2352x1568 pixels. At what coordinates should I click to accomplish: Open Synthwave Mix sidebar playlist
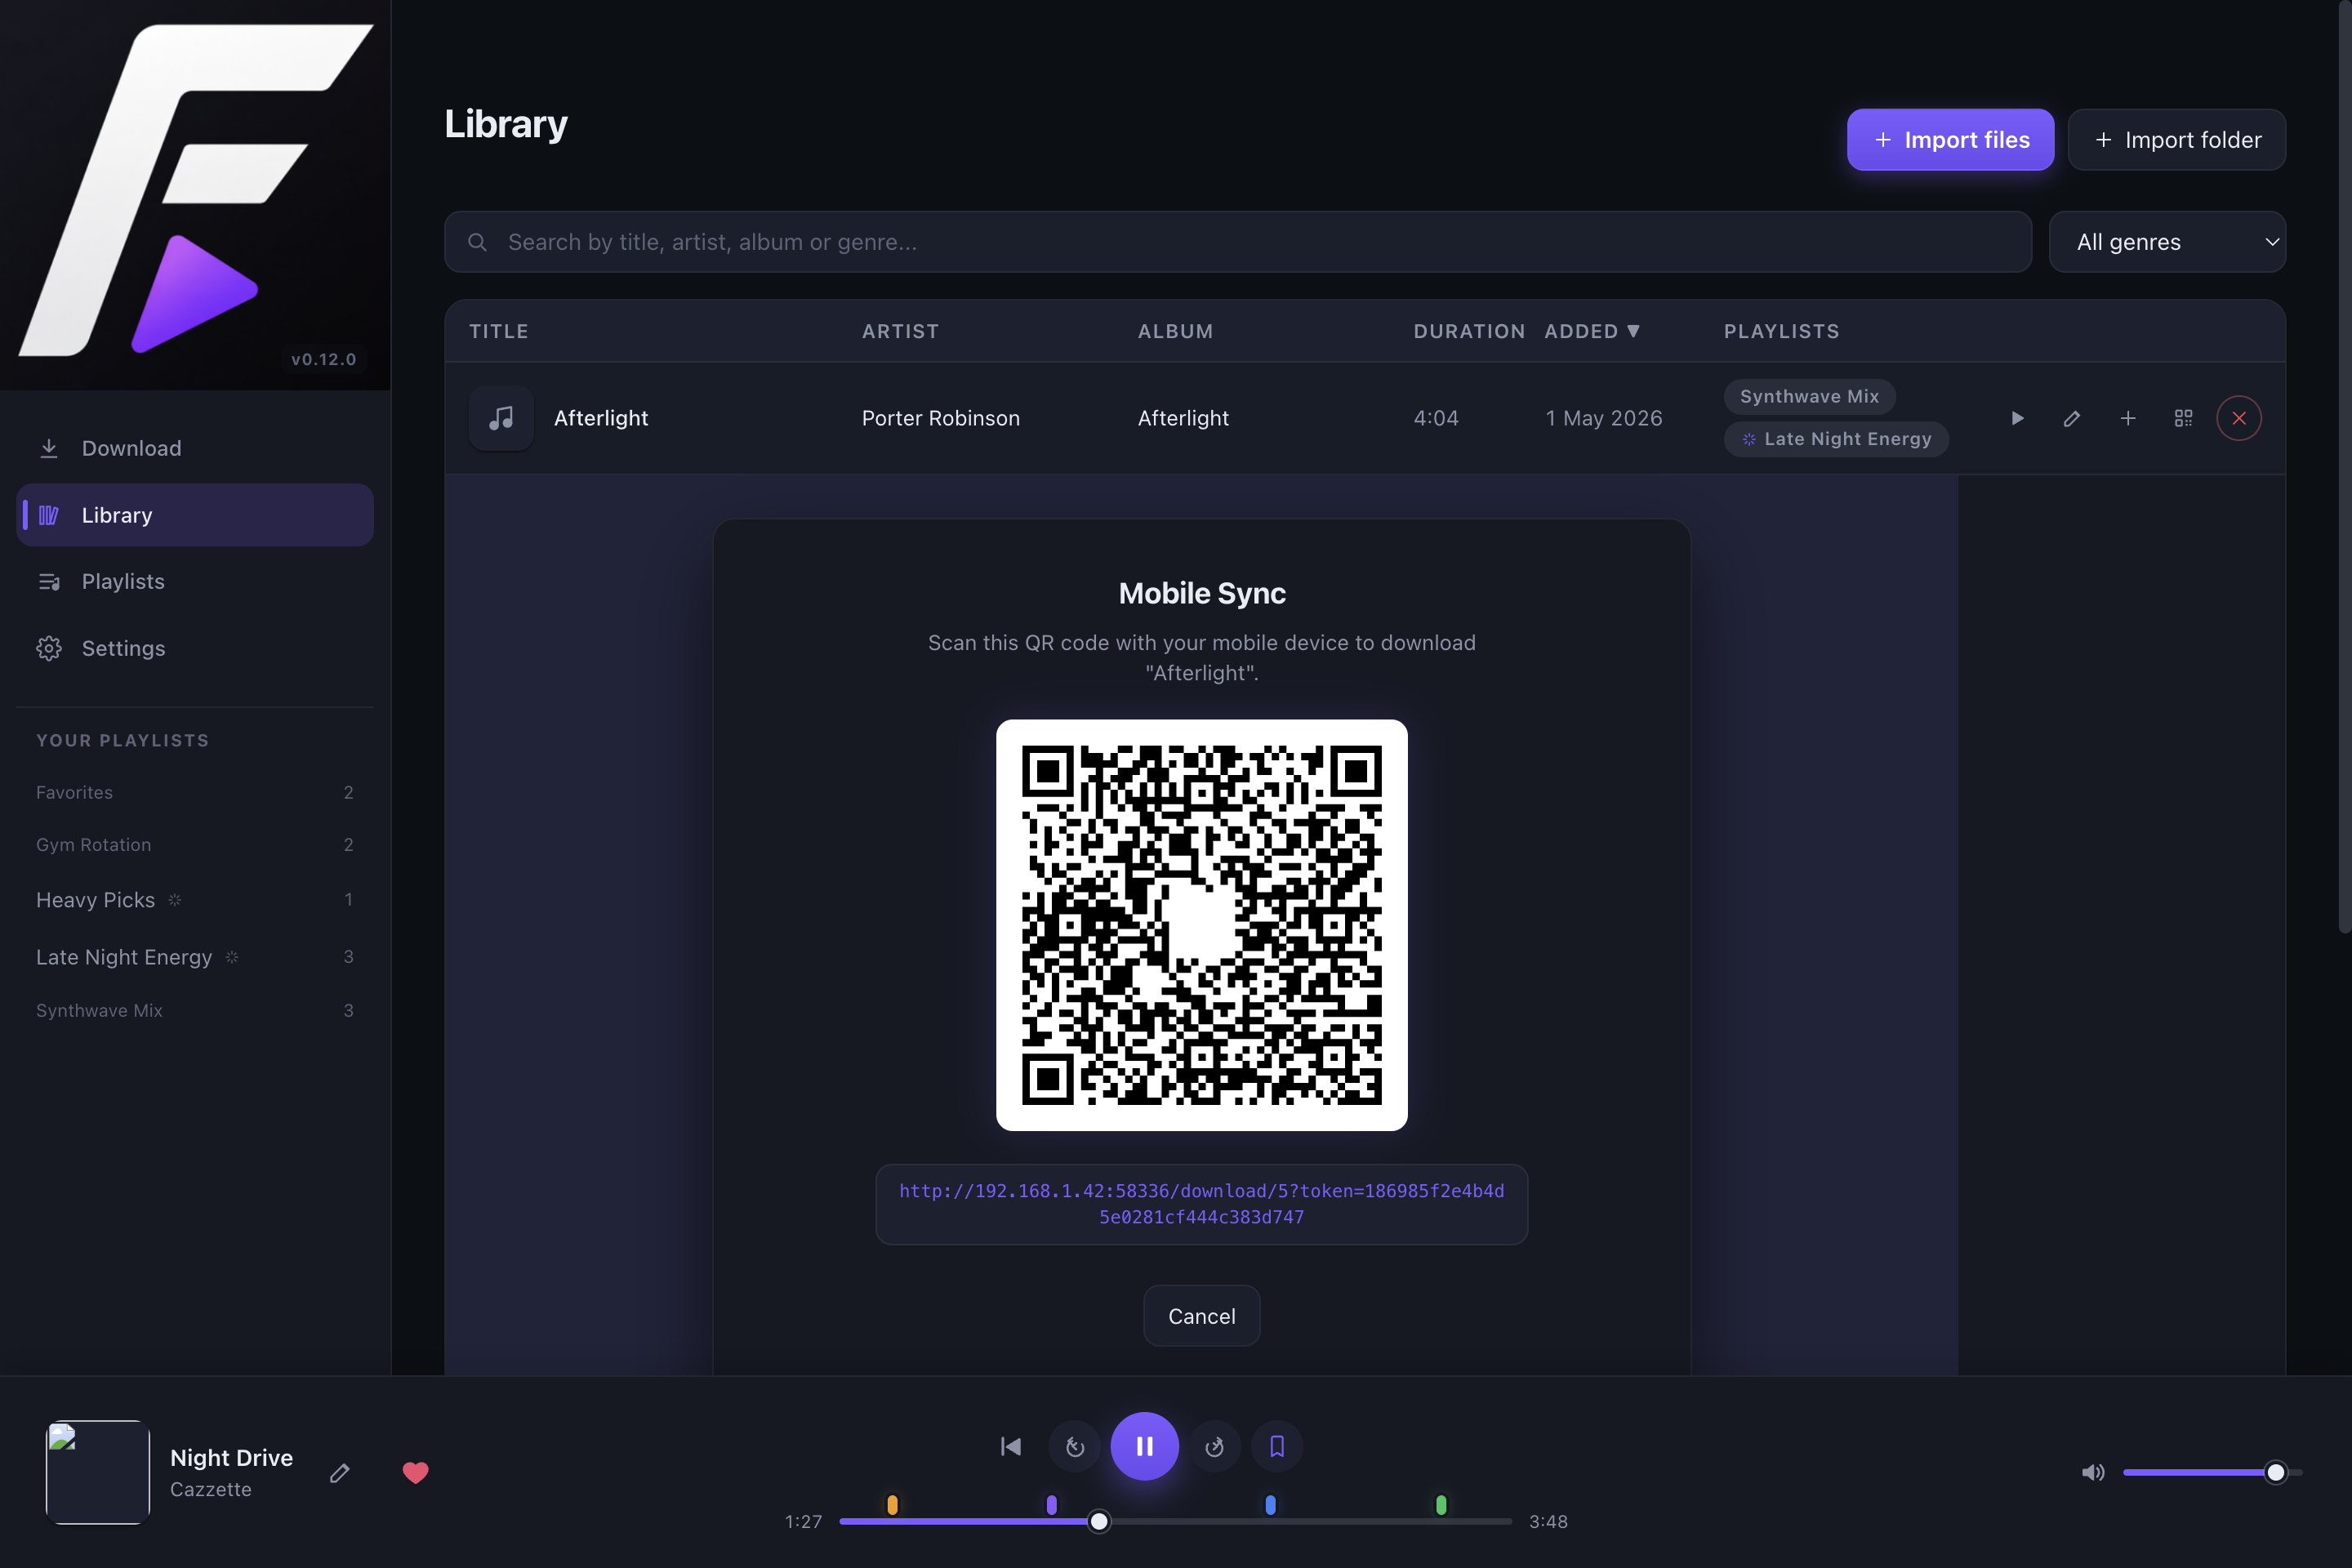(x=195, y=1010)
